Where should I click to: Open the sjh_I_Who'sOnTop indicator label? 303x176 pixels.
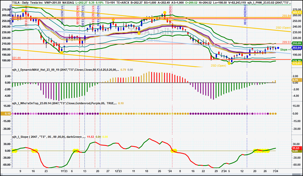pyautogui.click(x=64, y=103)
